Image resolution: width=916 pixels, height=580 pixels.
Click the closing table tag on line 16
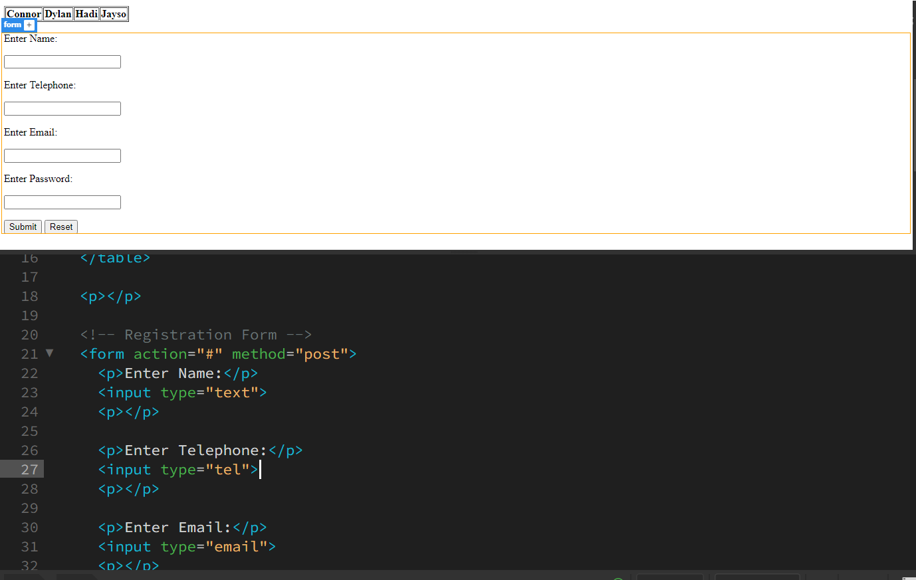[x=115, y=258]
